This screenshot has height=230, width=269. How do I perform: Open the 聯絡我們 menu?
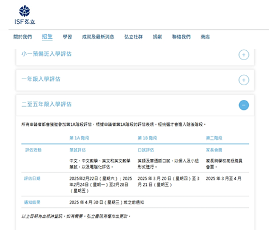point(182,37)
